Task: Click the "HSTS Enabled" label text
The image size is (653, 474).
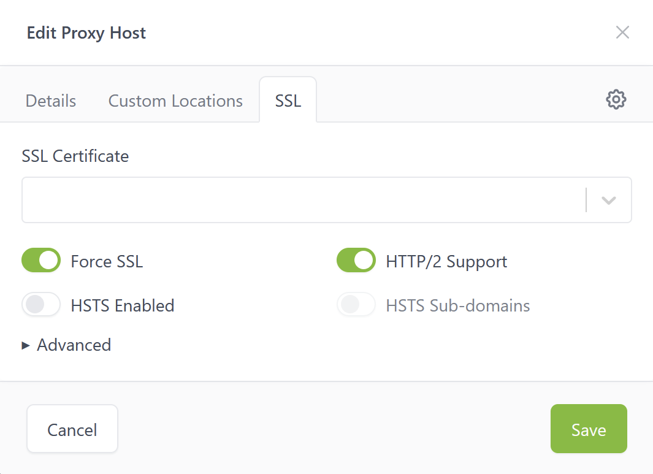Action: click(x=123, y=305)
